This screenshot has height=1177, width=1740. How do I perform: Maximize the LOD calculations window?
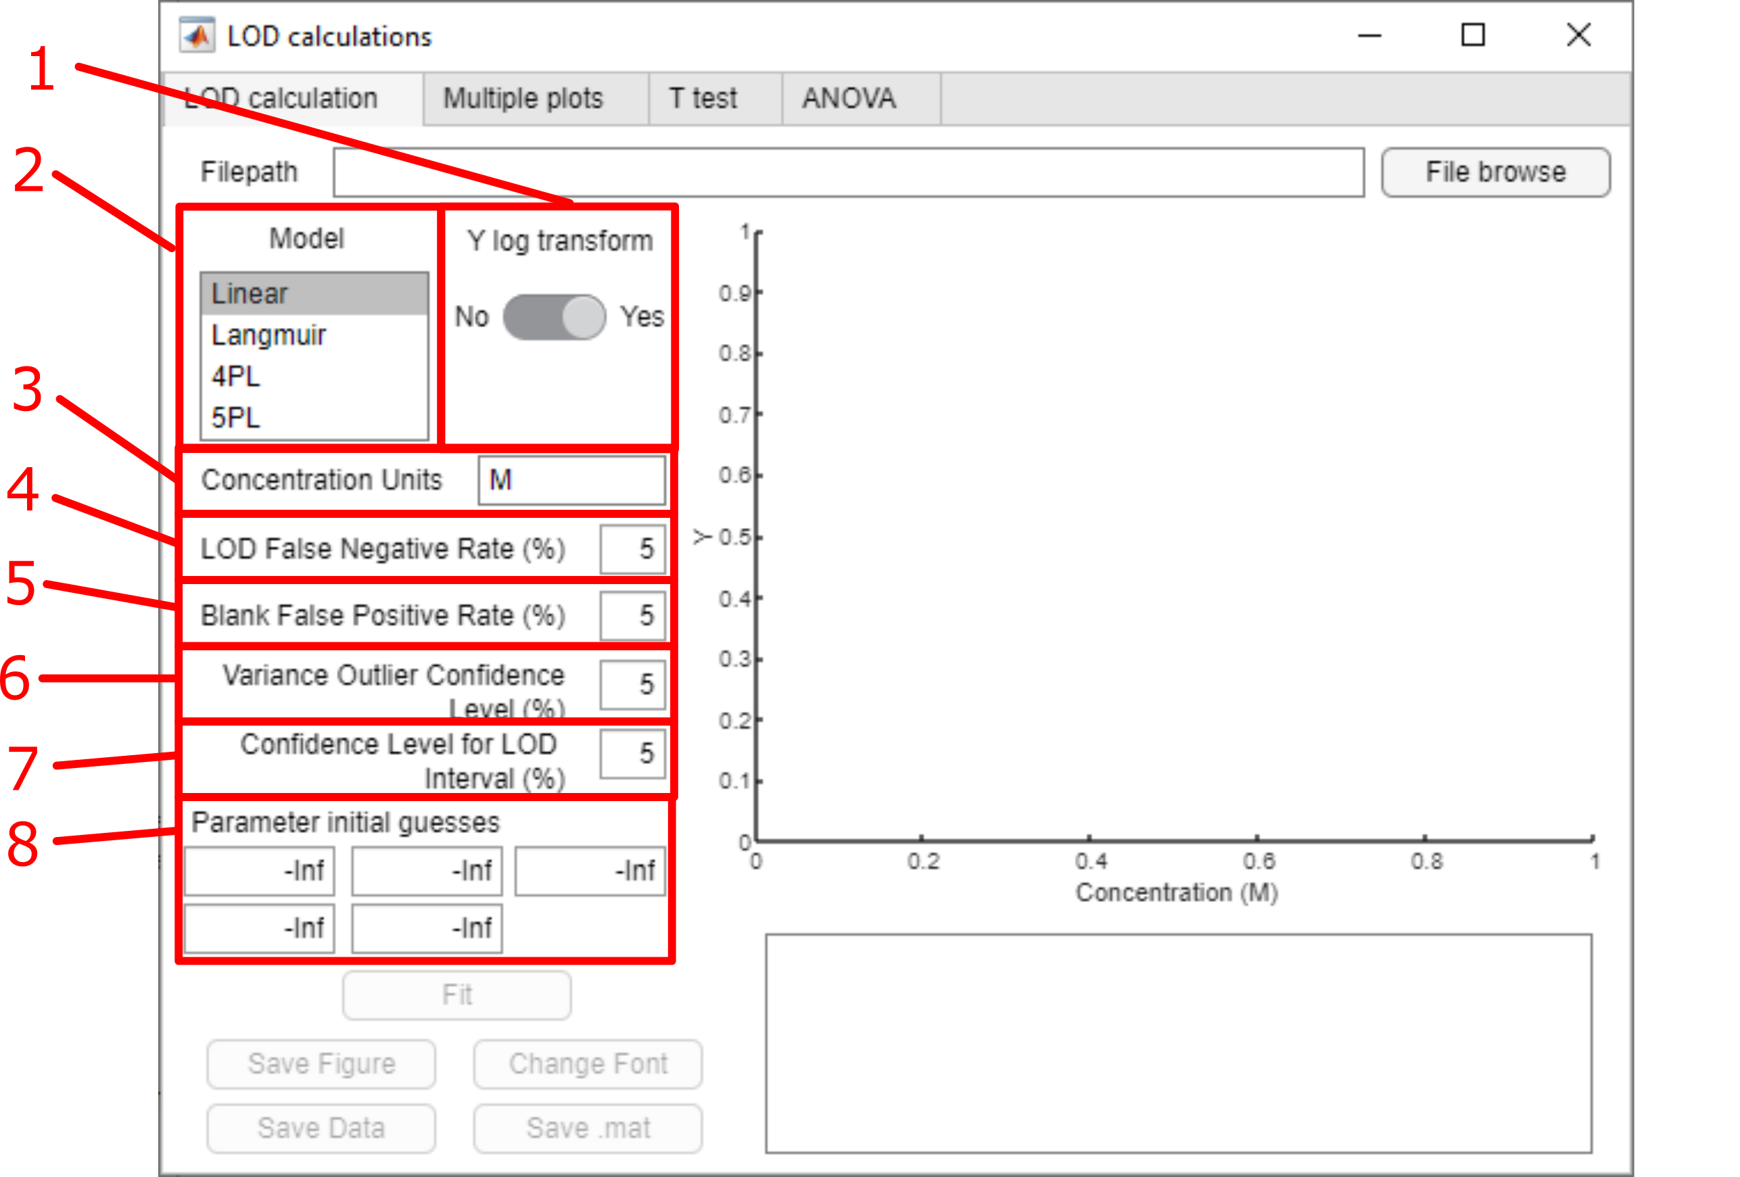tap(1473, 35)
